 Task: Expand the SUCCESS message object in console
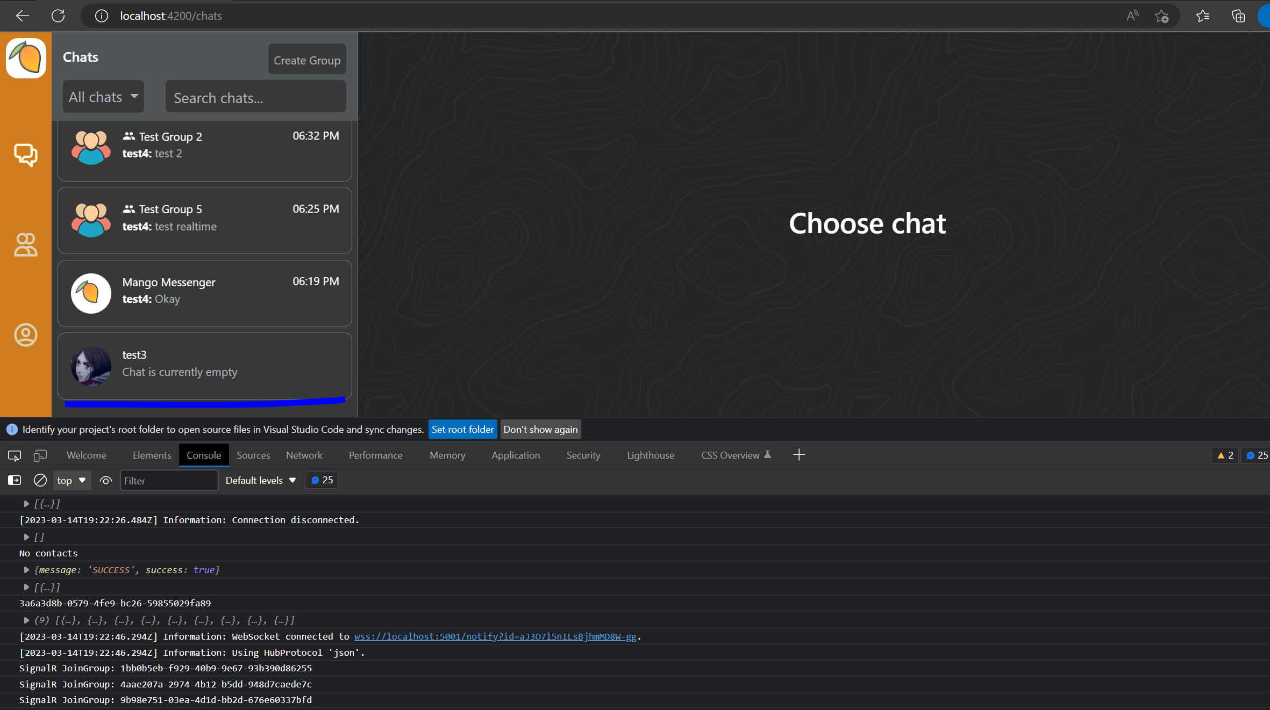point(26,570)
